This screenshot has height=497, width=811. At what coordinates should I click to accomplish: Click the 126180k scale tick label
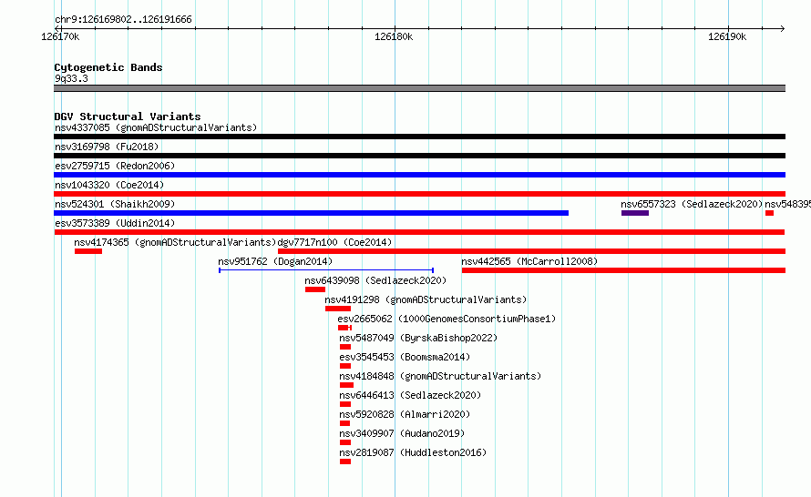(394, 36)
